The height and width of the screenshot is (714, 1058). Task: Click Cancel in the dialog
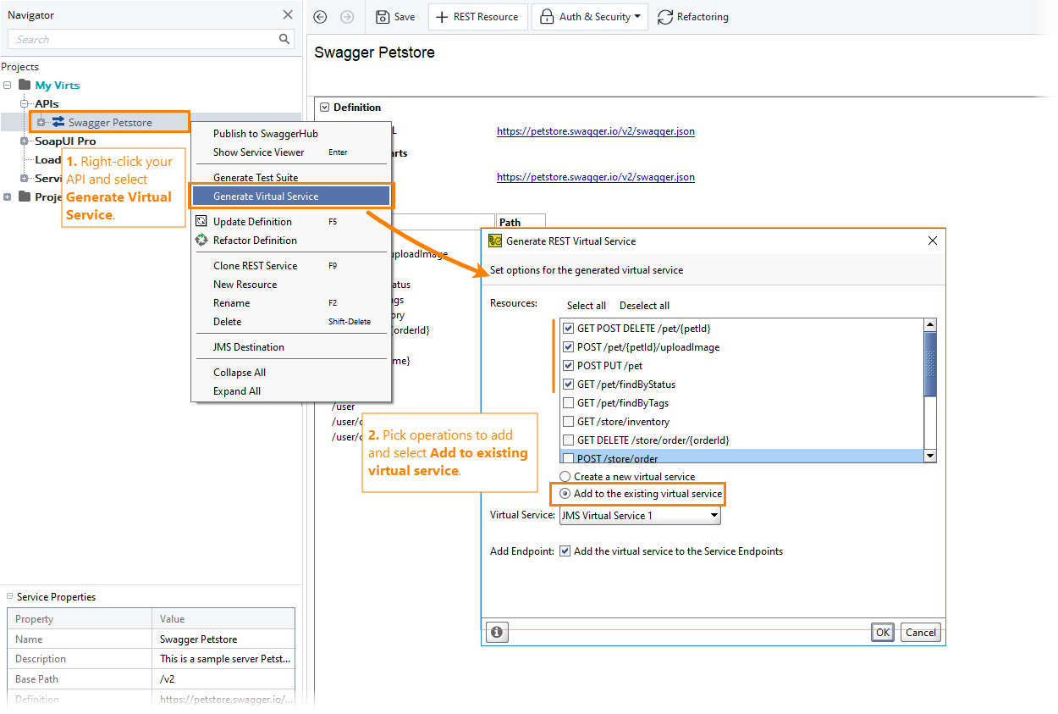[x=921, y=633]
